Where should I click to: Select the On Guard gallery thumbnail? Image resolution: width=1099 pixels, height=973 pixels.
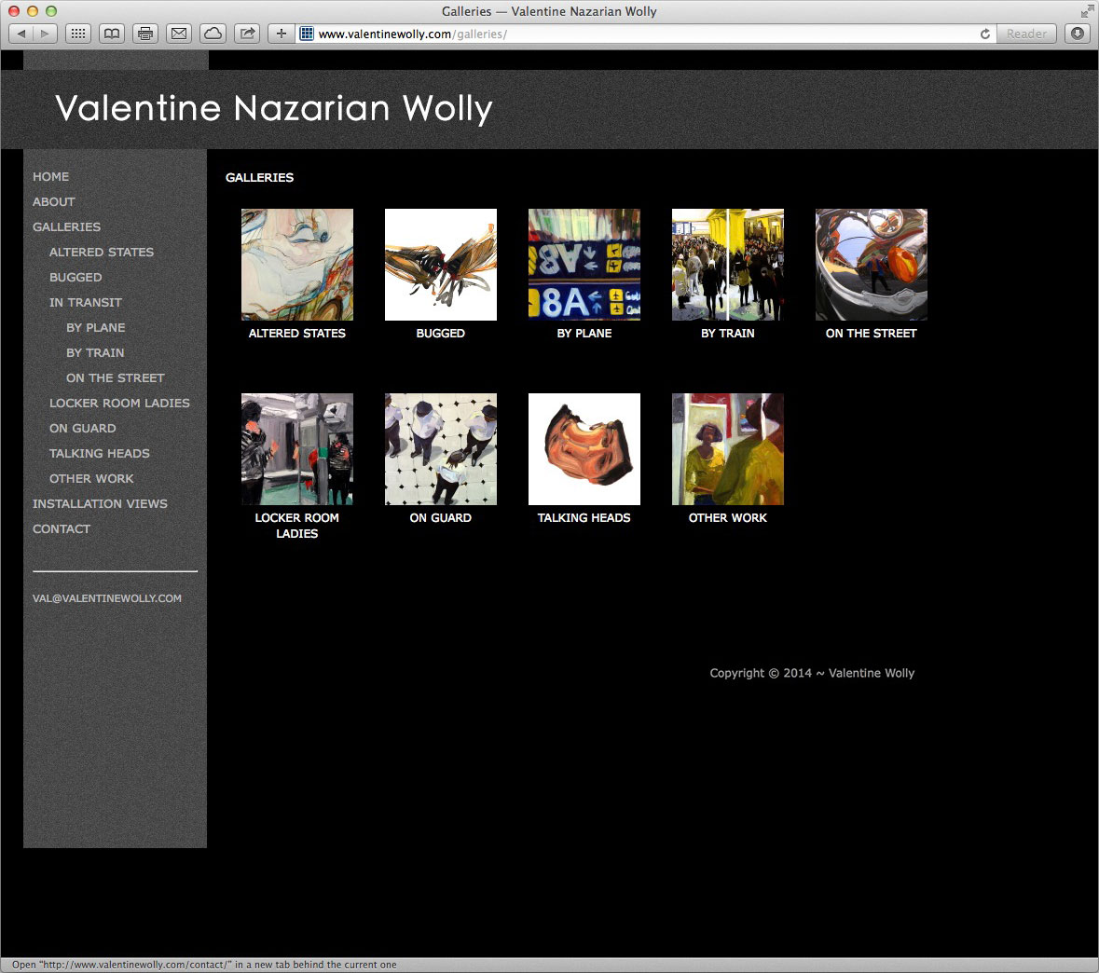[x=441, y=449]
